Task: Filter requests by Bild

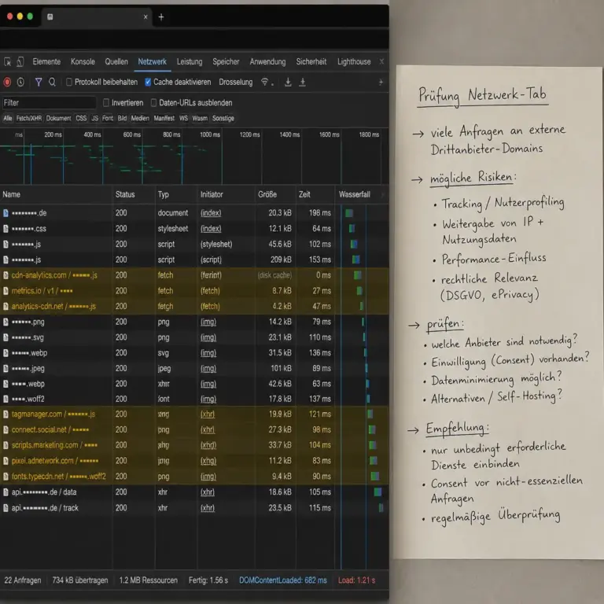Action: 122,118
